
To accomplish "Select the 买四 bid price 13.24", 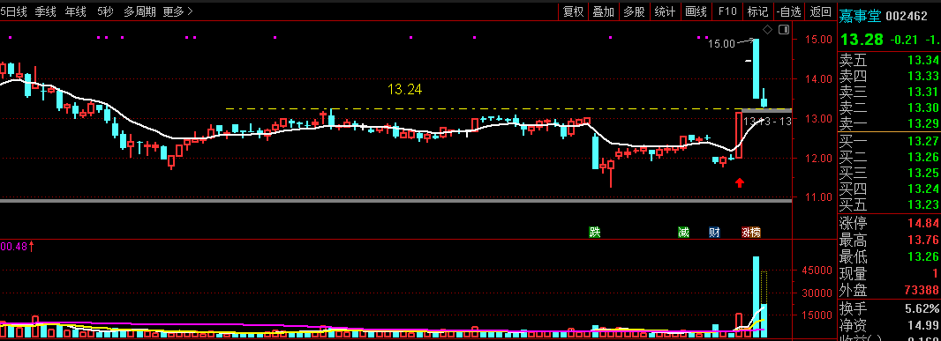I will pyautogui.click(x=923, y=189).
